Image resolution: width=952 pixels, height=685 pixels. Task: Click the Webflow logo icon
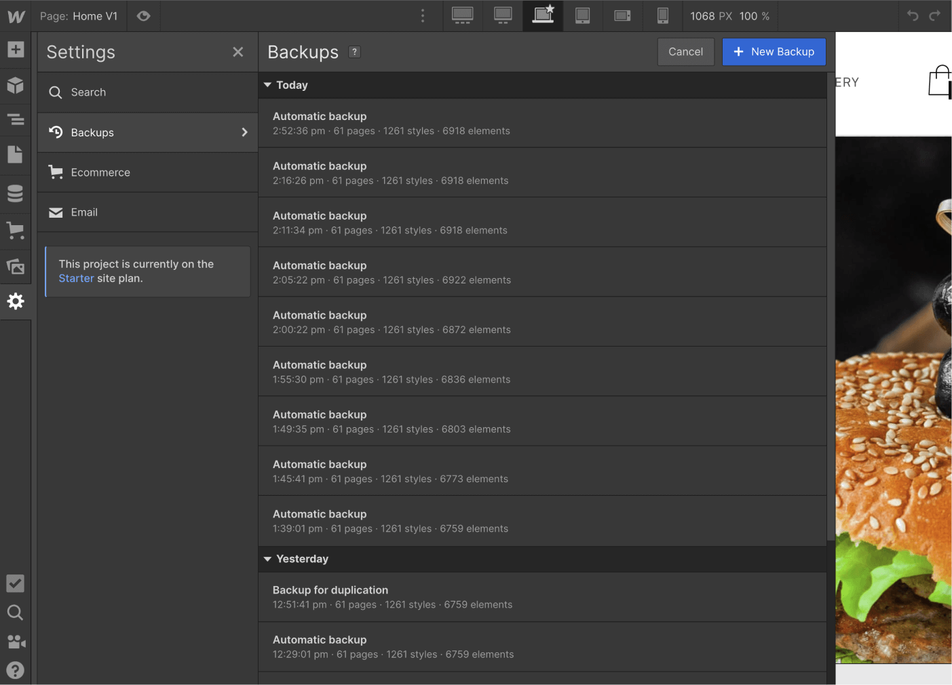(x=16, y=16)
